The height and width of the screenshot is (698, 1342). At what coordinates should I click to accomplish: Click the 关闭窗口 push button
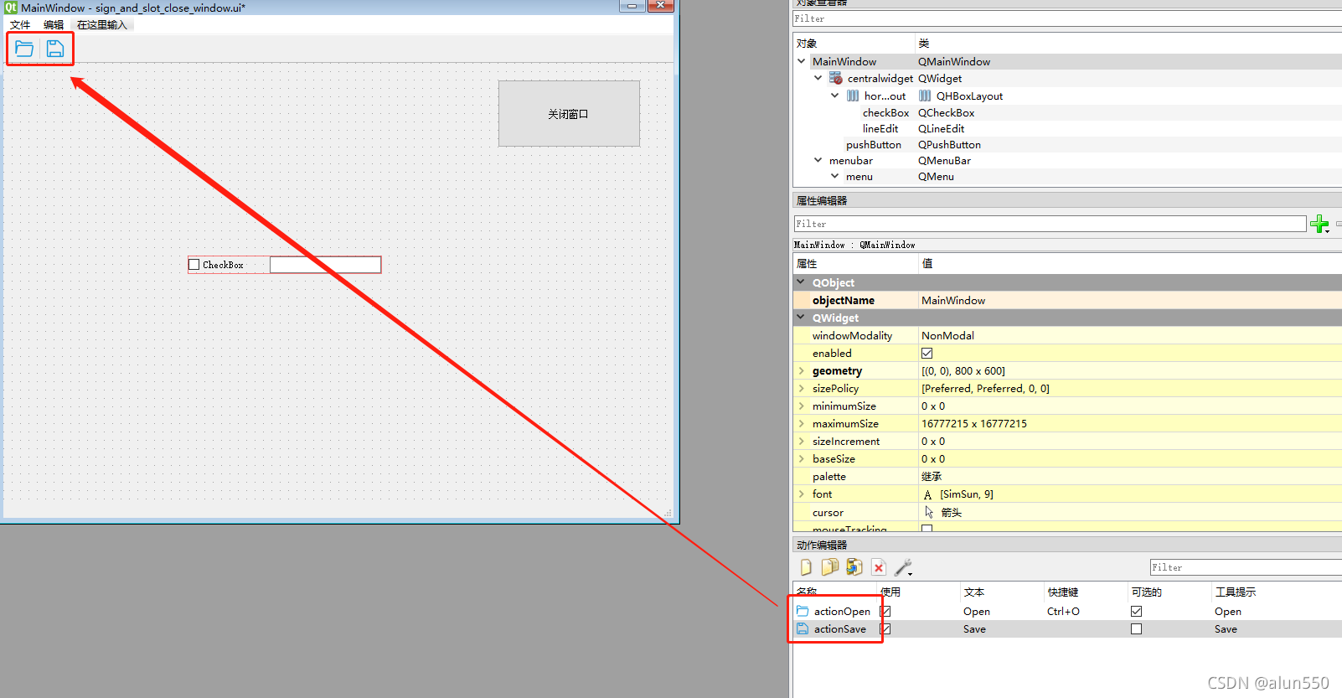(569, 114)
